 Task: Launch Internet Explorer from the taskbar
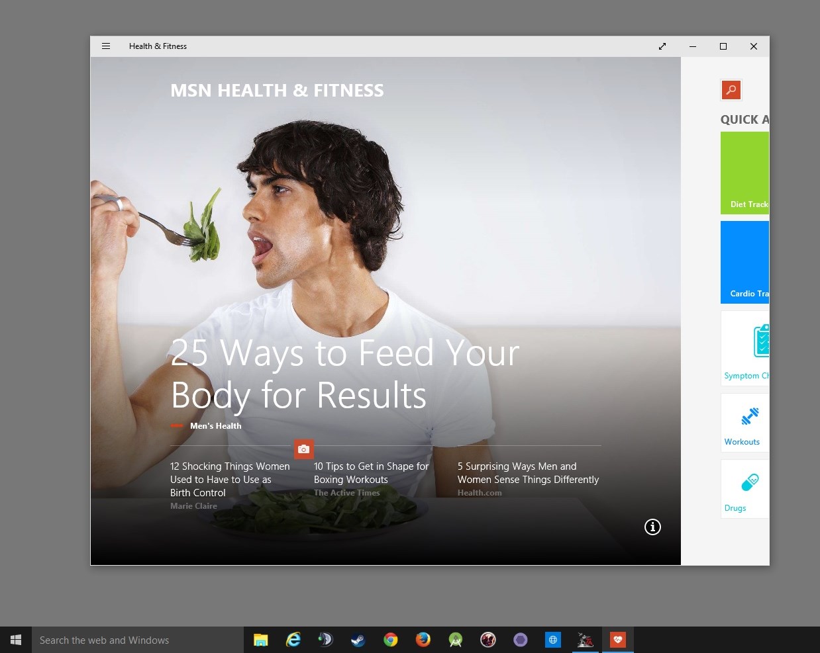(x=293, y=640)
